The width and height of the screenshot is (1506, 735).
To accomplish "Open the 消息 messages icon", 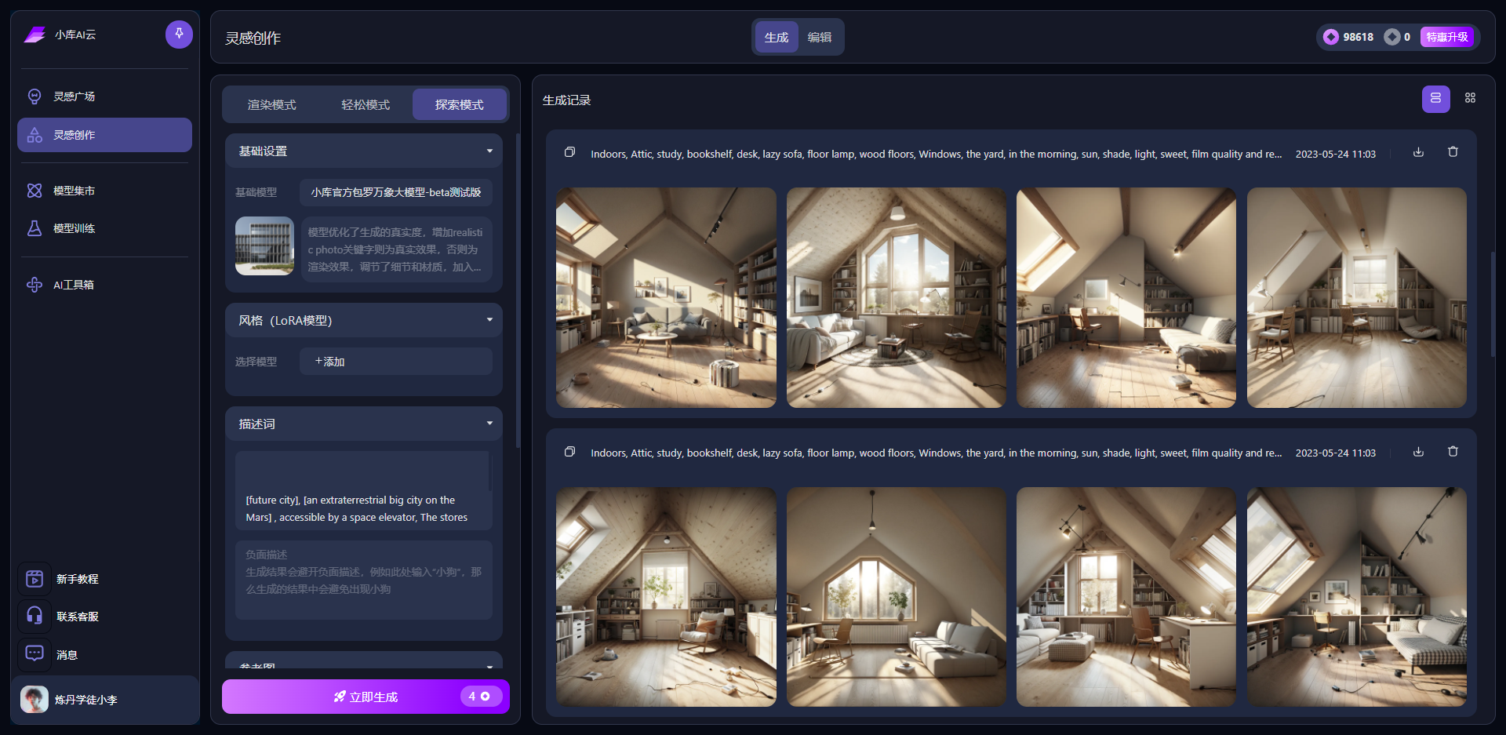I will 35,653.
